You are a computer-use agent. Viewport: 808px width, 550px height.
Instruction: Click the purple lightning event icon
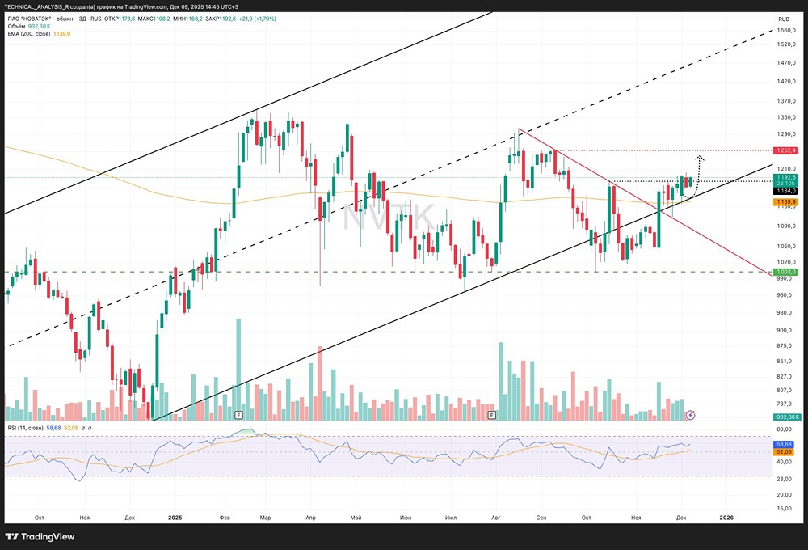(x=689, y=415)
